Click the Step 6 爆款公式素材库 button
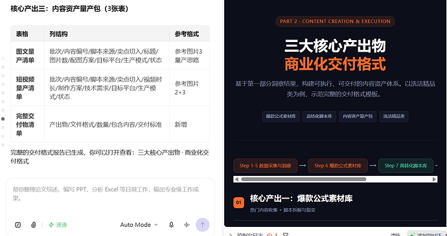This screenshot has height=236, width=447. point(338,166)
